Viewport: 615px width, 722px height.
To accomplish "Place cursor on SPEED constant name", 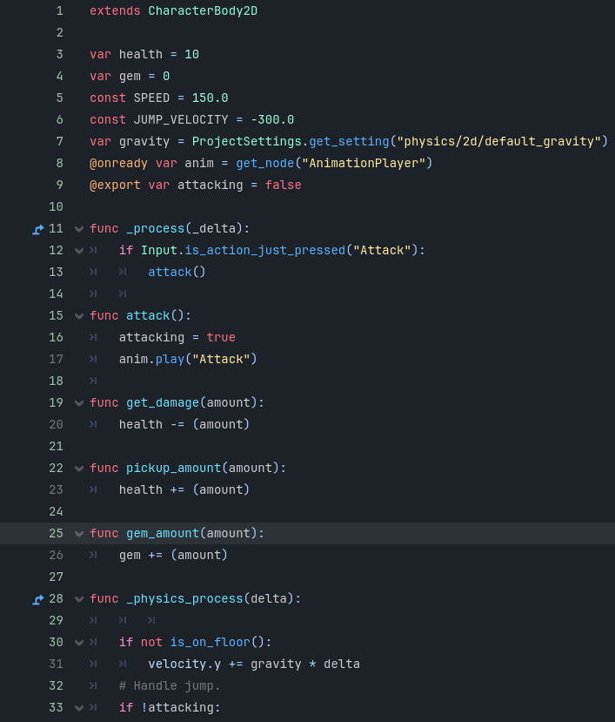I will (x=152, y=98).
